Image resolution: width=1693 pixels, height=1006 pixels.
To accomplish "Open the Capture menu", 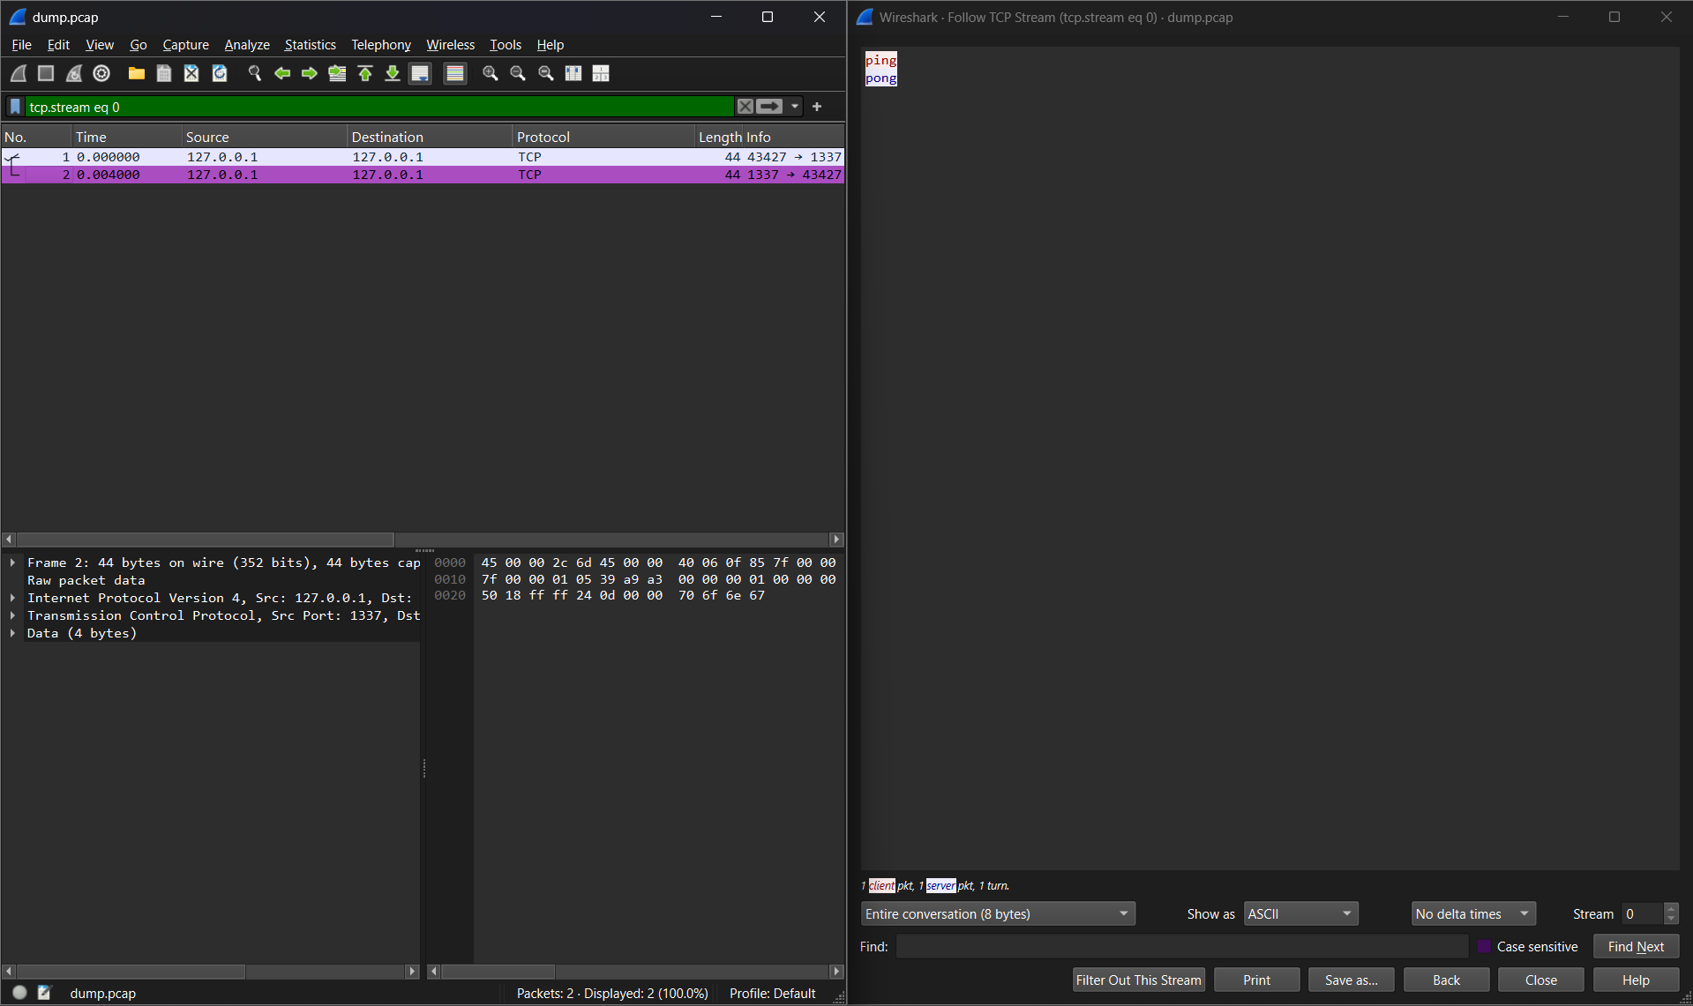I will 185,45.
